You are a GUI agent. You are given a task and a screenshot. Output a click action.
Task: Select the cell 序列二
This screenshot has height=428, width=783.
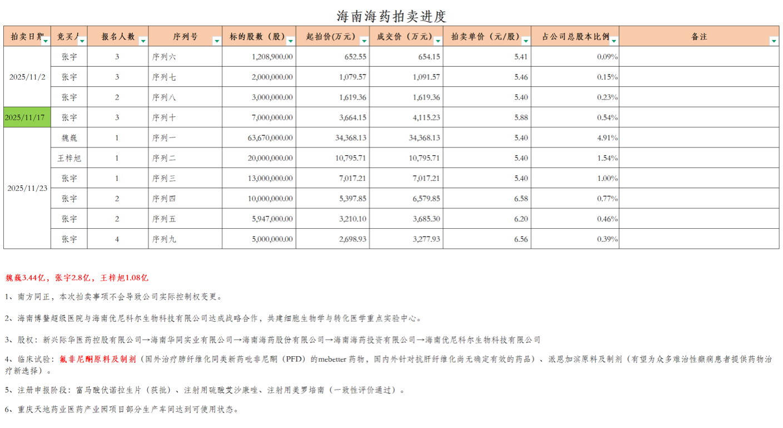coord(185,158)
